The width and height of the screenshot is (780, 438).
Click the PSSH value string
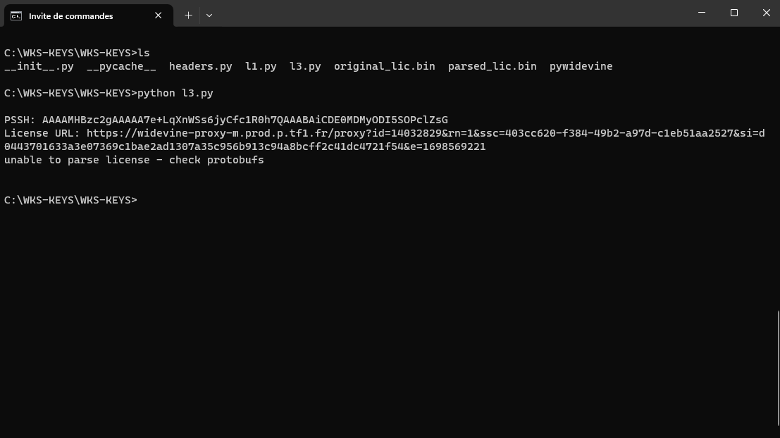click(x=244, y=120)
